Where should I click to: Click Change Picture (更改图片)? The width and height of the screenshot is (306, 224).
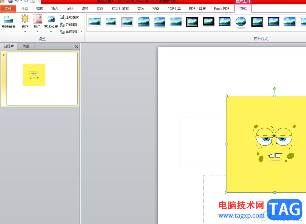(x=69, y=25)
